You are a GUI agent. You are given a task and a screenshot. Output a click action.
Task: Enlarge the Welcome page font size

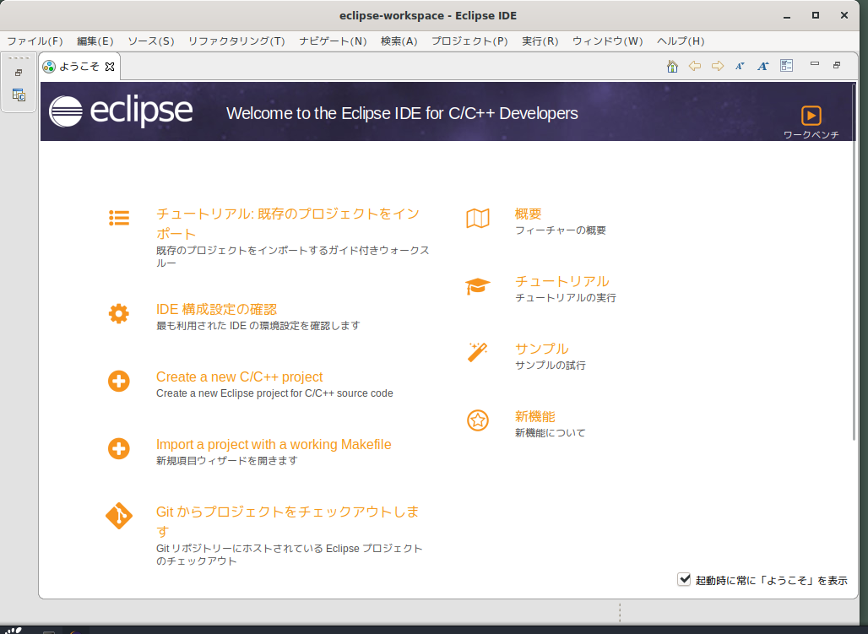(x=762, y=67)
